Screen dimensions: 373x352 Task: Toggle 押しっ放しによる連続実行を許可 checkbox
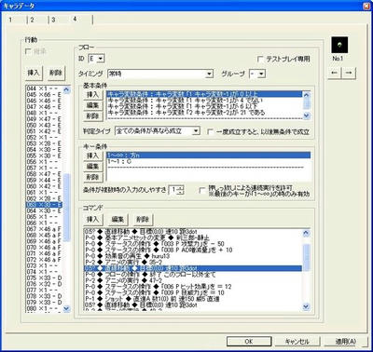pyautogui.click(x=202, y=190)
